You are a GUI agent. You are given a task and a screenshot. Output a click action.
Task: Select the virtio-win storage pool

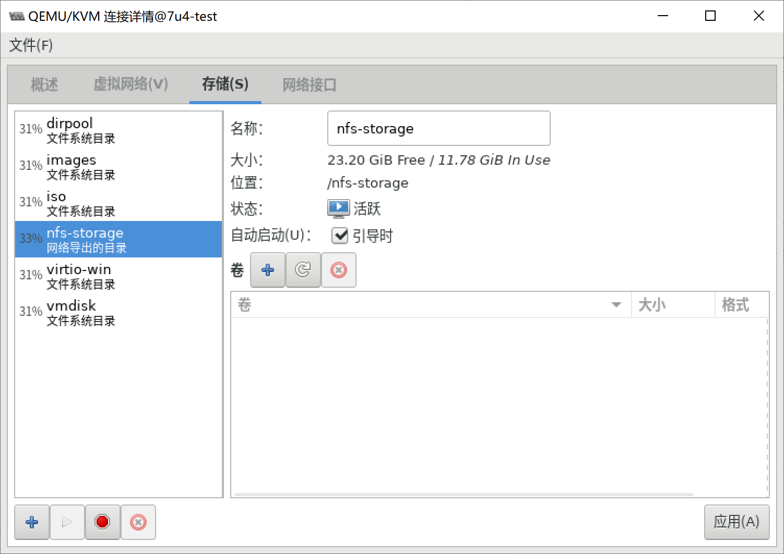(118, 276)
